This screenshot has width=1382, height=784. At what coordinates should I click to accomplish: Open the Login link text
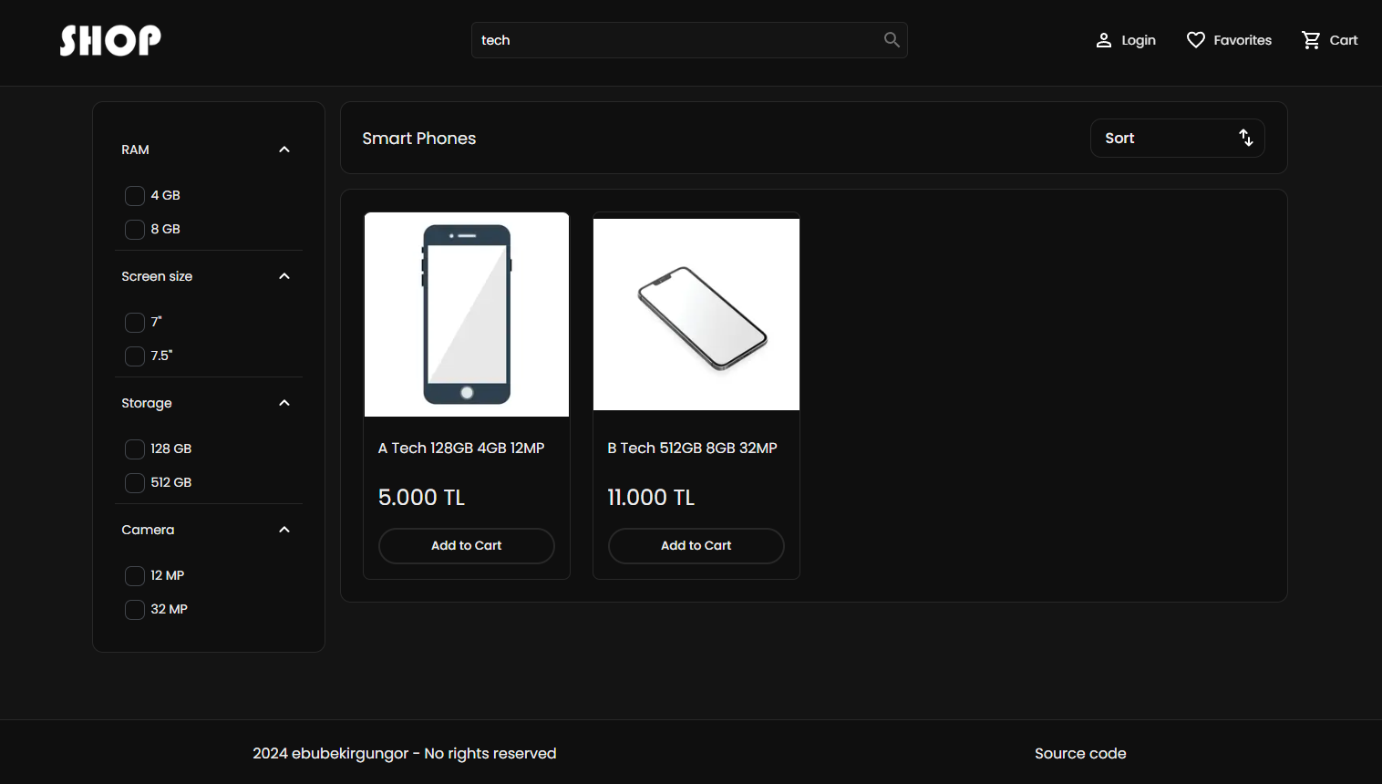pyautogui.click(x=1138, y=40)
